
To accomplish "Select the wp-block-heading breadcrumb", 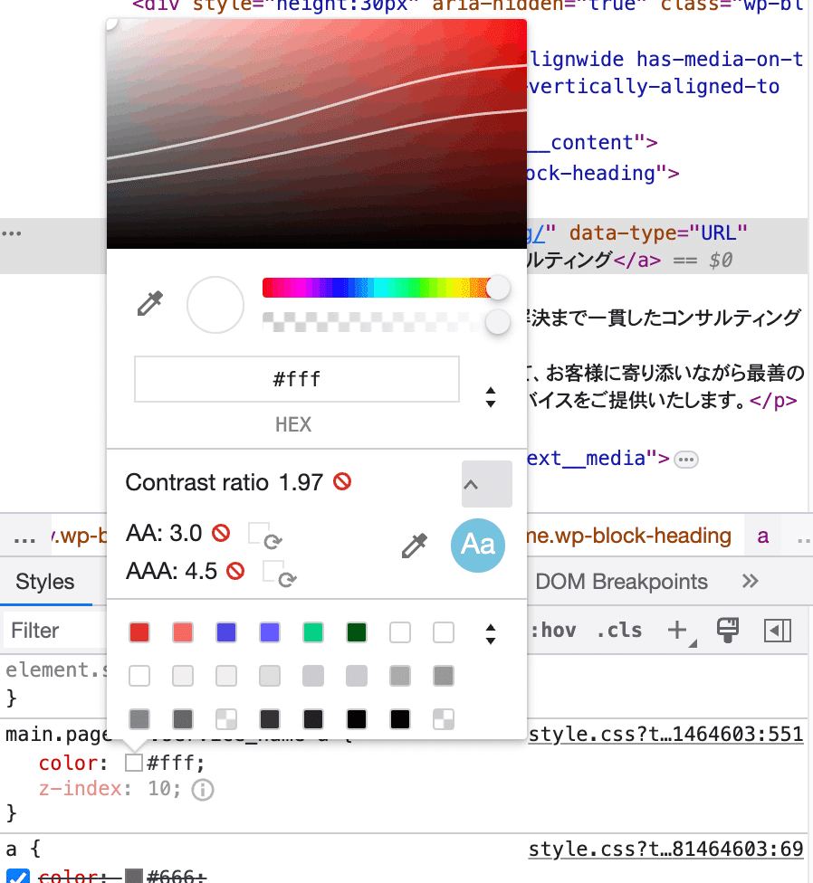I will pyautogui.click(x=629, y=536).
